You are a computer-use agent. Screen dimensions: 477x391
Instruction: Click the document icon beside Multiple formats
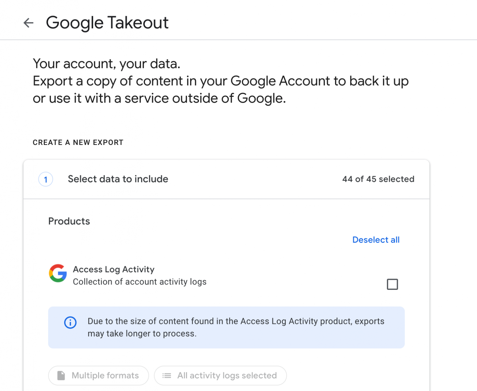[x=61, y=375]
